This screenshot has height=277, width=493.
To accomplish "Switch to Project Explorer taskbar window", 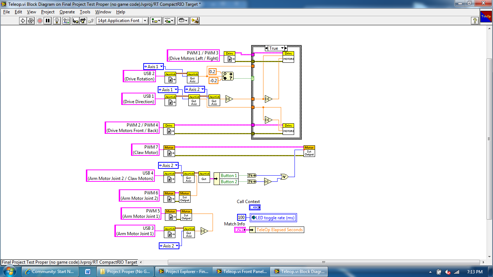I will [x=184, y=272].
